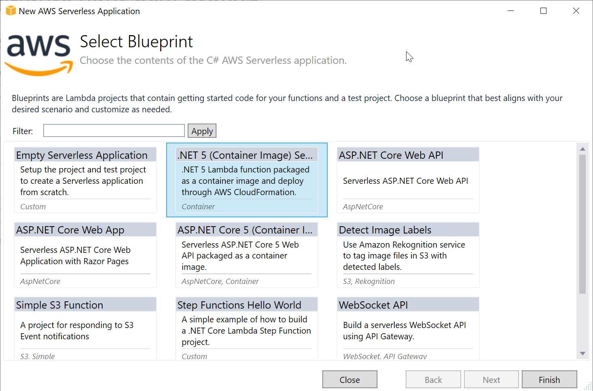Click the Back button

(433, 380)
